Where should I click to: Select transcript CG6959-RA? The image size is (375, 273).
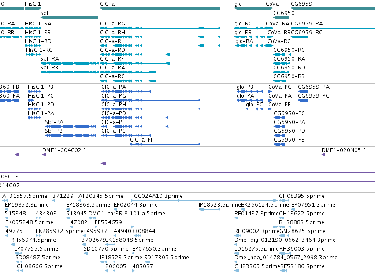click(x=333, y=28)
